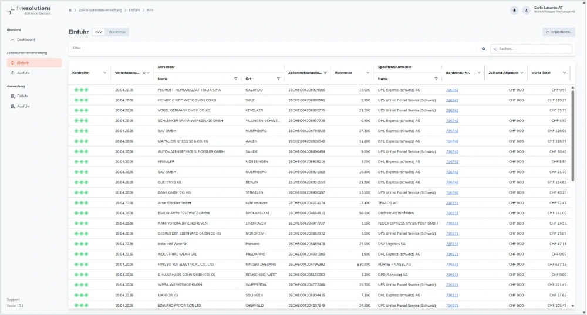Click status dots in NINGBO YLK ELECTRICAL row
Image resolution: width=587 pixels, height=315 pixels.
click(x=81, y=265)
